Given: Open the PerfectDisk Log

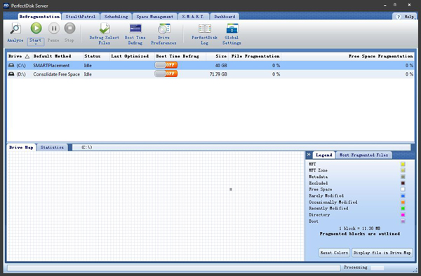Looking at the screenshot, I should [204, 34].
